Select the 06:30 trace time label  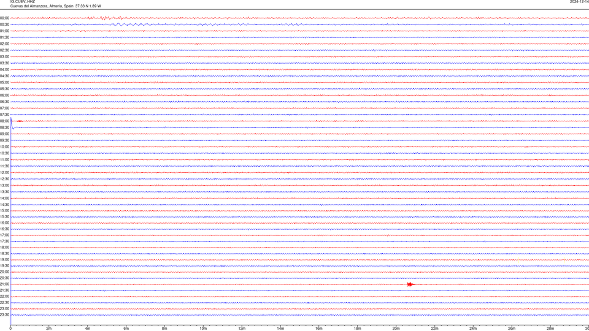(4, 102)
